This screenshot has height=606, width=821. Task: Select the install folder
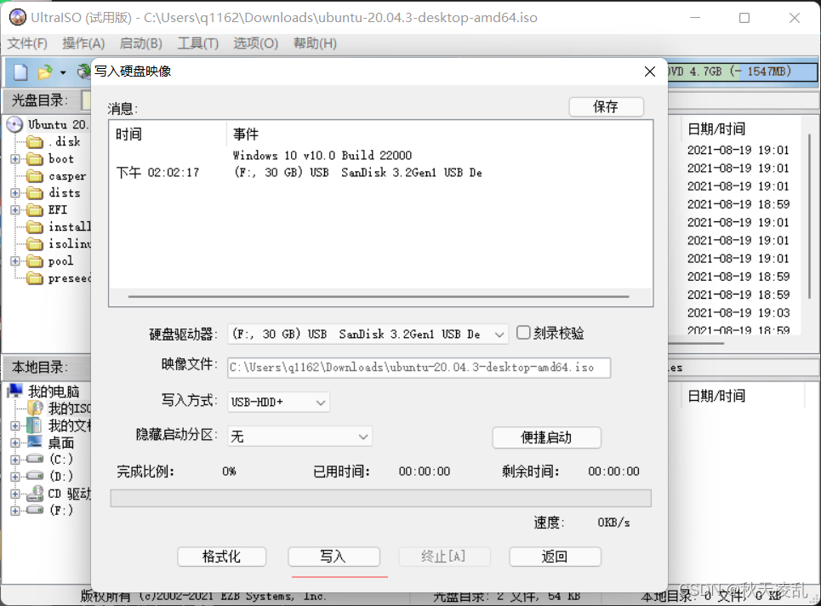[59, 226]
